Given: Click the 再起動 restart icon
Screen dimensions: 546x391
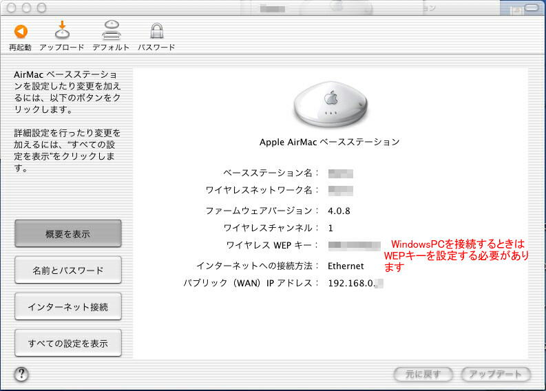Looking at the screenshot, I should coord(21,32).
